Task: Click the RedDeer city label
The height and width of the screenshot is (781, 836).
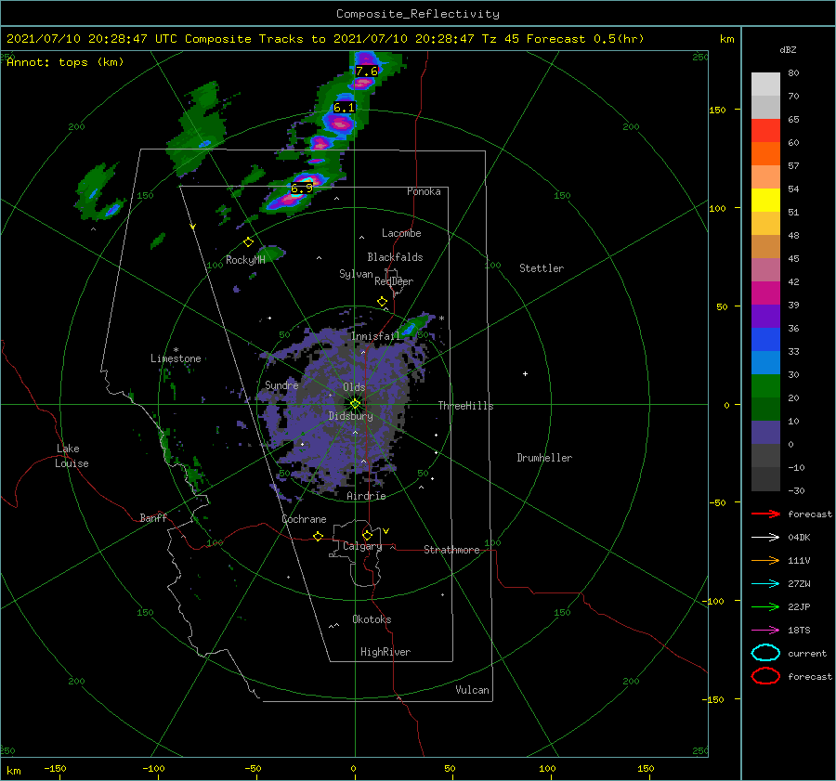Action: coord(394,281)
